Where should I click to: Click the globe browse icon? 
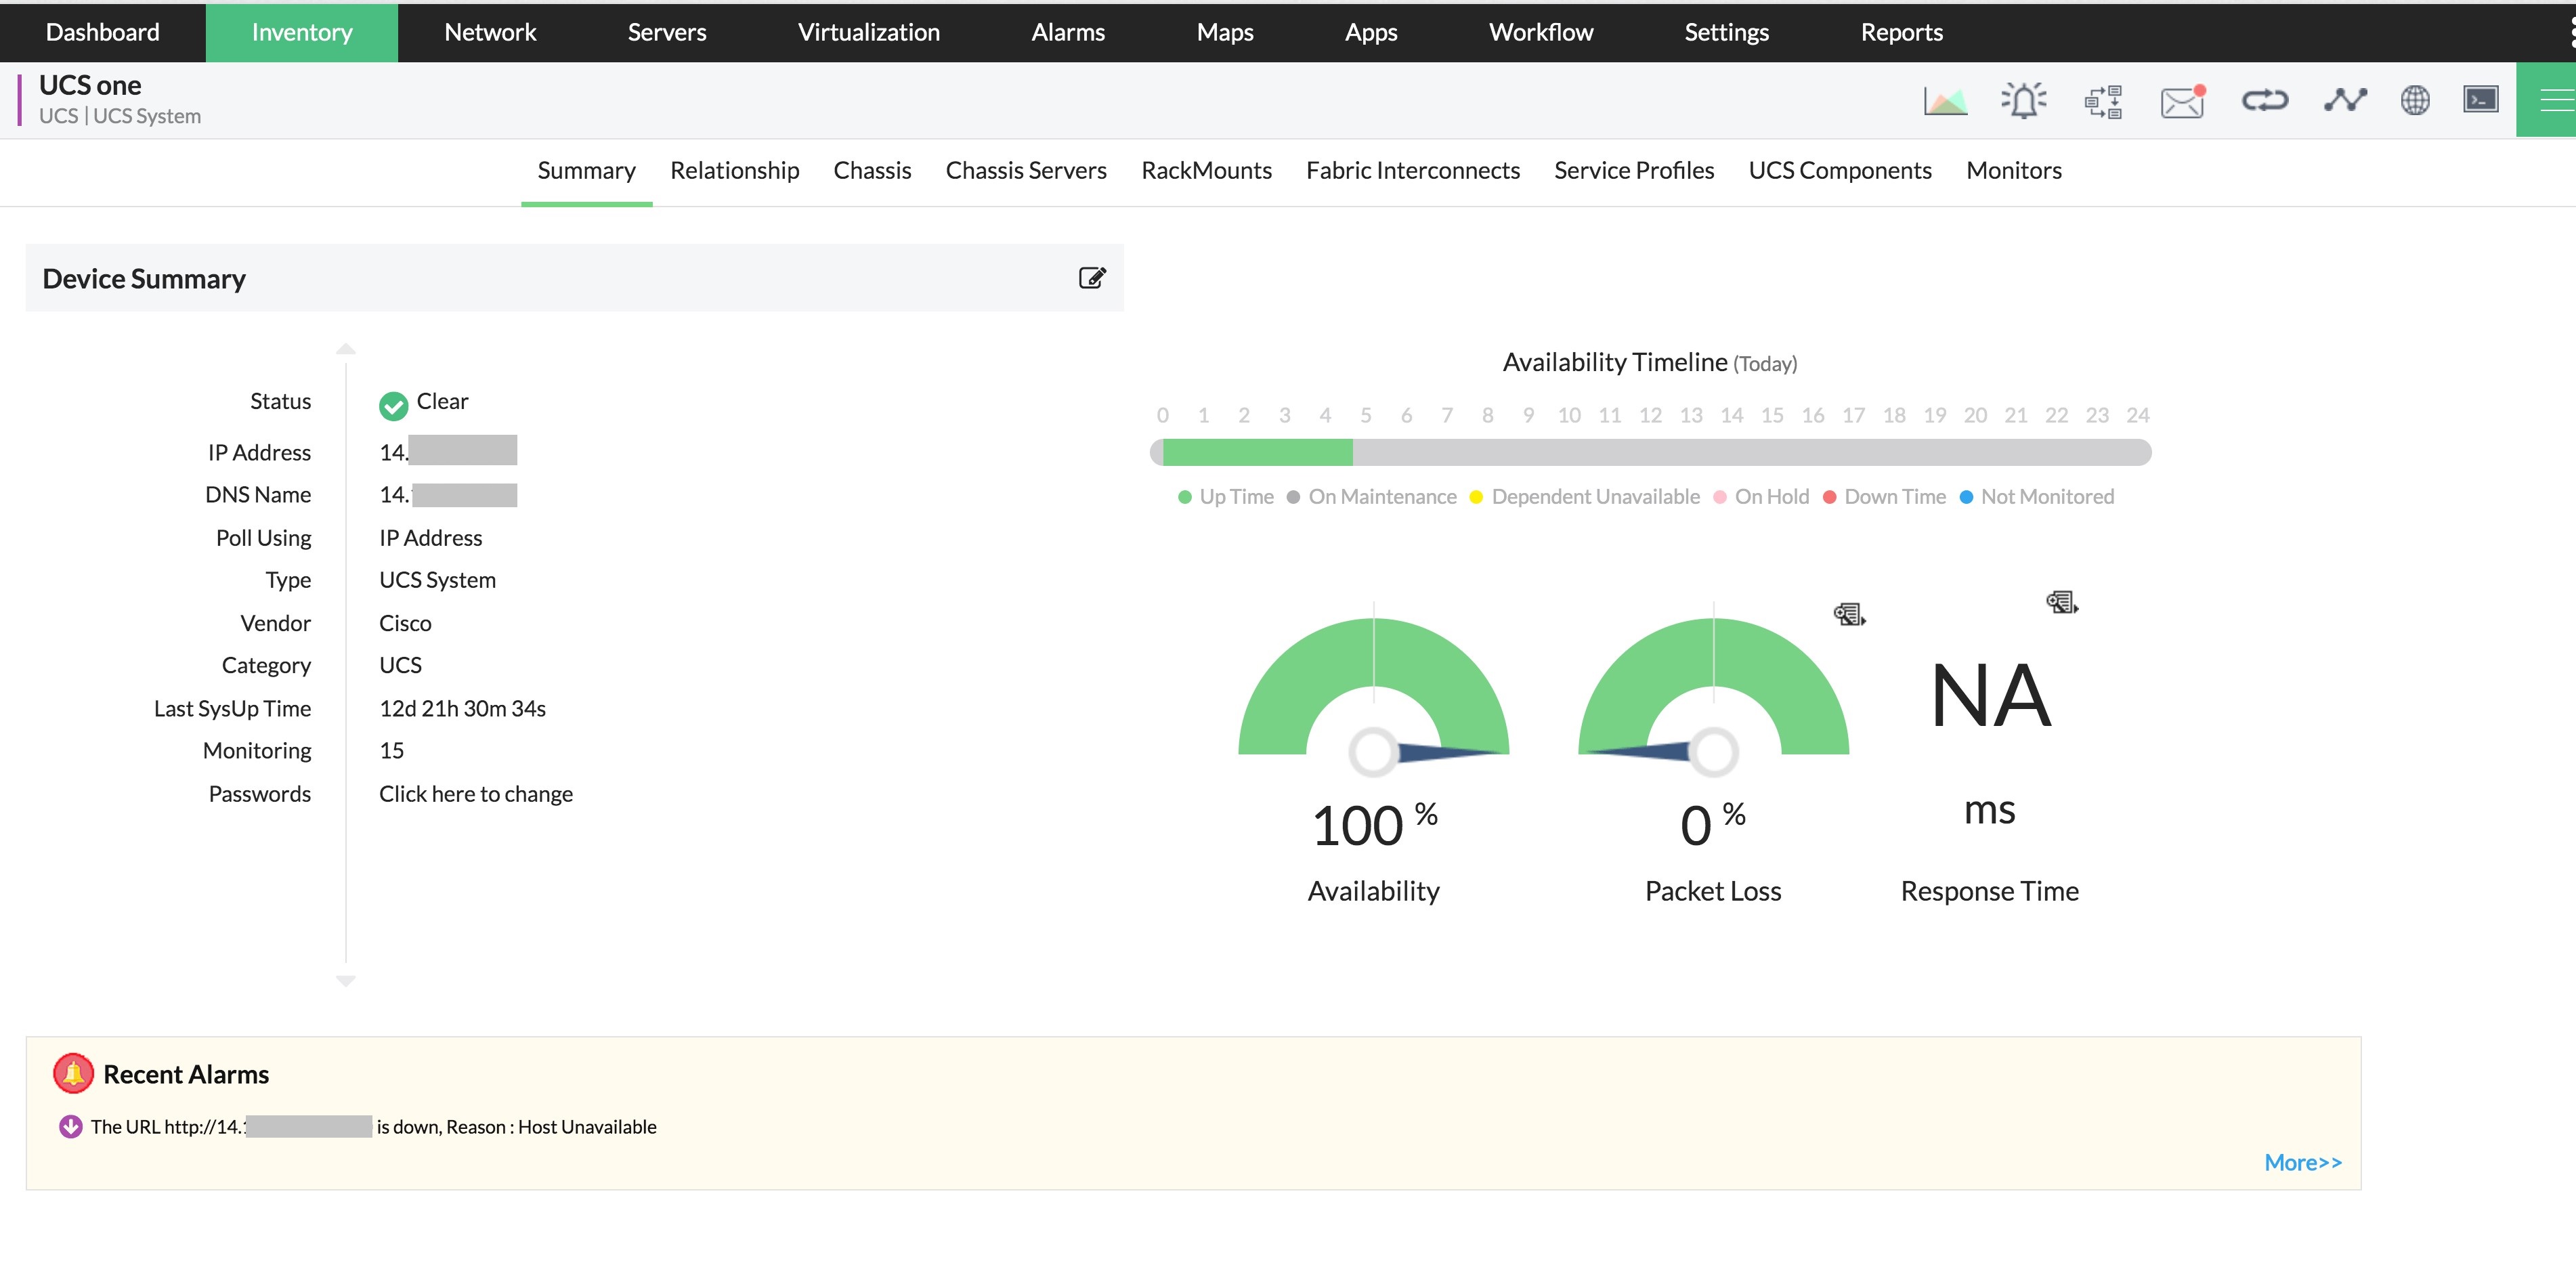[2414, 101]
